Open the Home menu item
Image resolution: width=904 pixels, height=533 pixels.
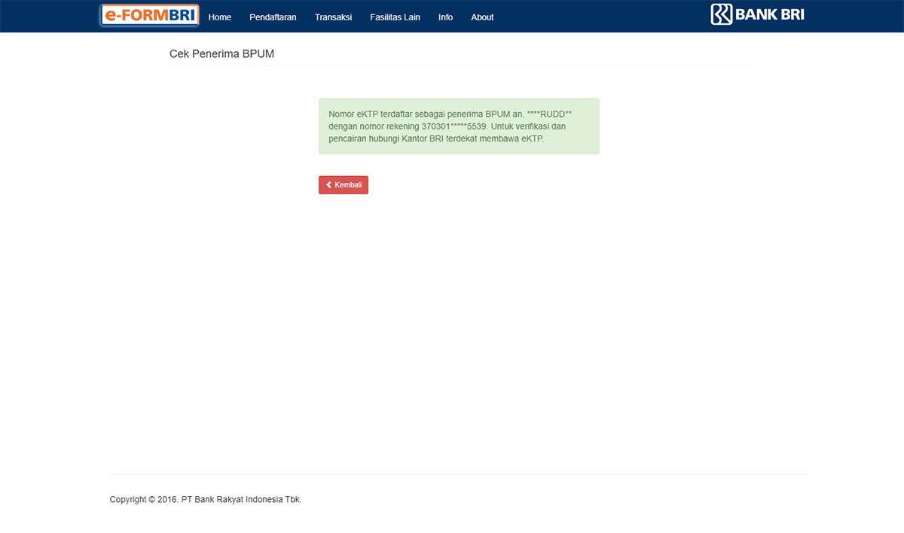point(219,17)
